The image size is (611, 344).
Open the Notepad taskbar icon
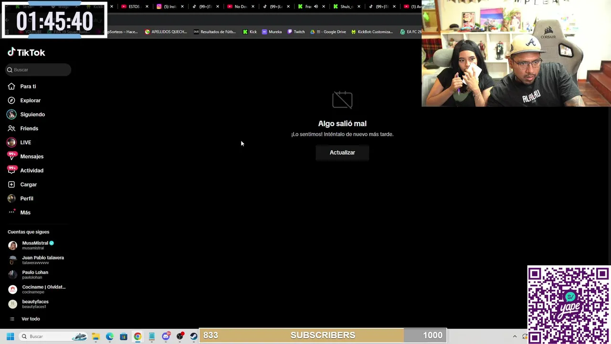point(152,336)
